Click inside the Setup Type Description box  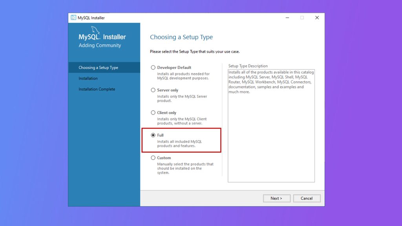click(271, 126)
